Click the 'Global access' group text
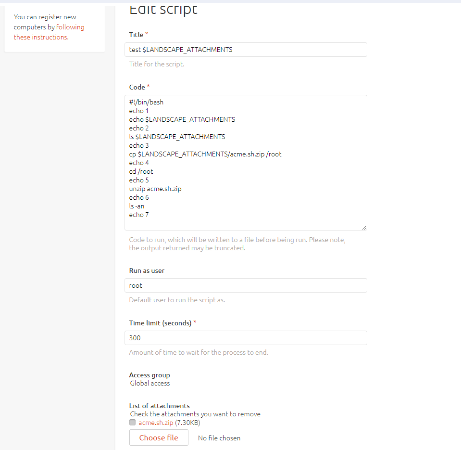The image size is (461, 450). pos(150,383)
